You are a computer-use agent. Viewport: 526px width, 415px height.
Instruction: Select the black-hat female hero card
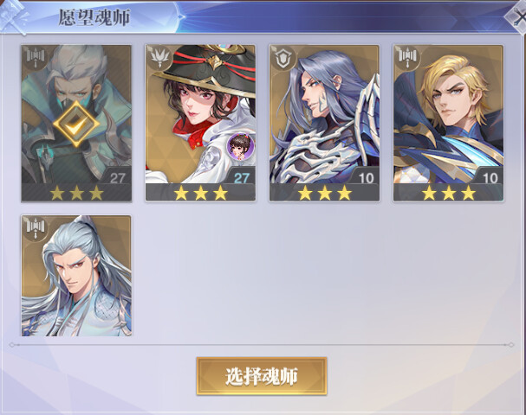point(200,123)
